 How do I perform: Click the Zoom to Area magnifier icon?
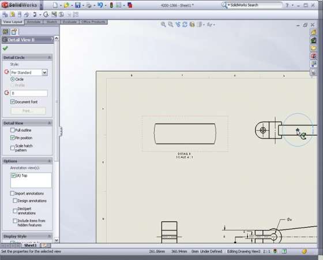pos(171,24)
